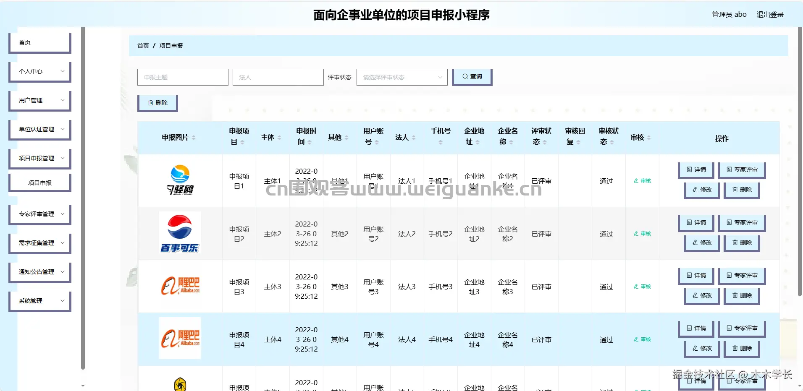Expand 用户管理 sidebar menu
The height and width of the screenshot is (391, 803).
click(x=40, y=100)
